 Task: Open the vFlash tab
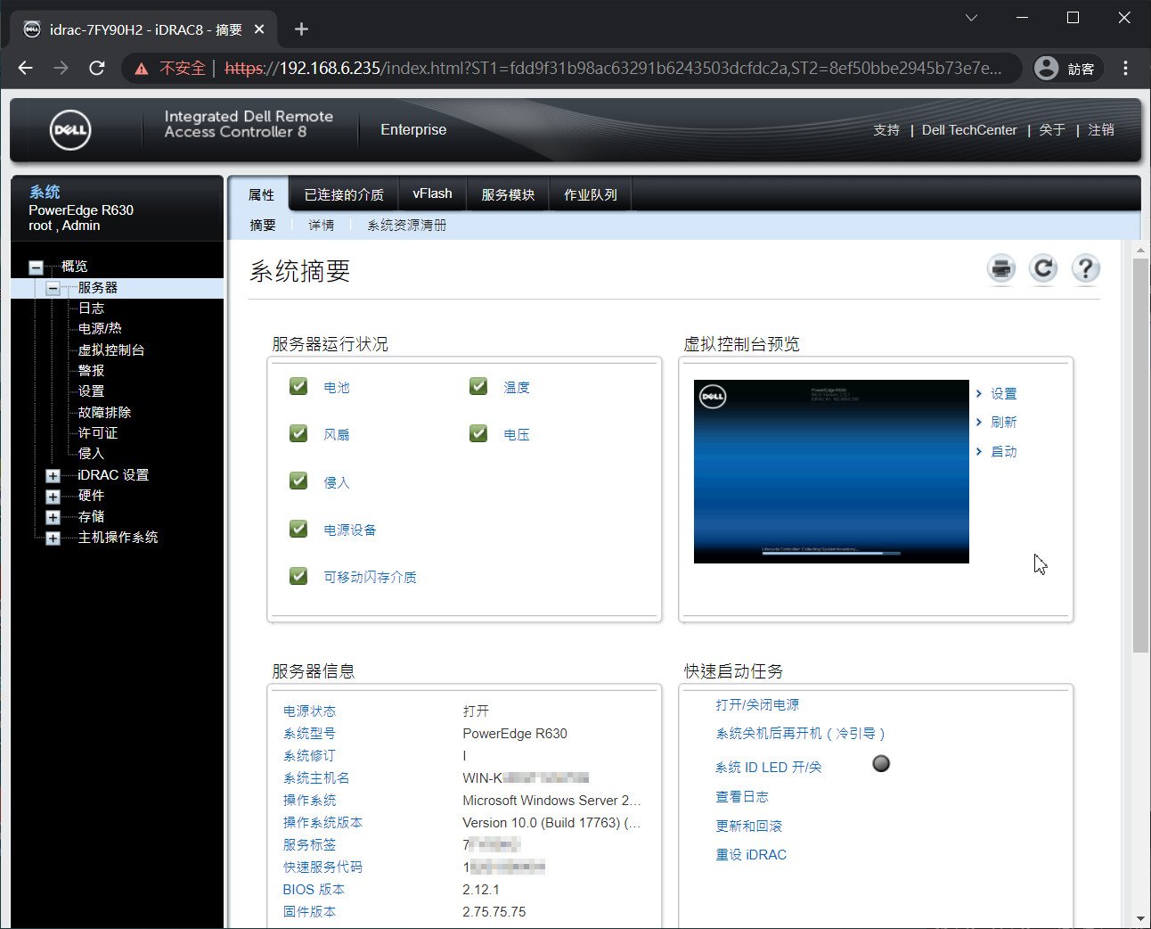(x=432, y=194)
